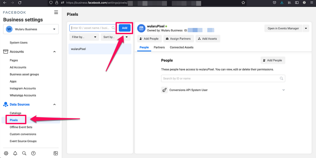Open Apps in the sidebar
Image resolution: width=316 pixels, height=158 pixels.
(13, 82)
